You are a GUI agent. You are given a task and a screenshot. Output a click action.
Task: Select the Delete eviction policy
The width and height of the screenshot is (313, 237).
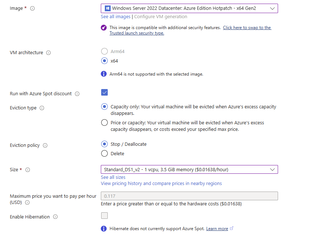pos(104,153)
